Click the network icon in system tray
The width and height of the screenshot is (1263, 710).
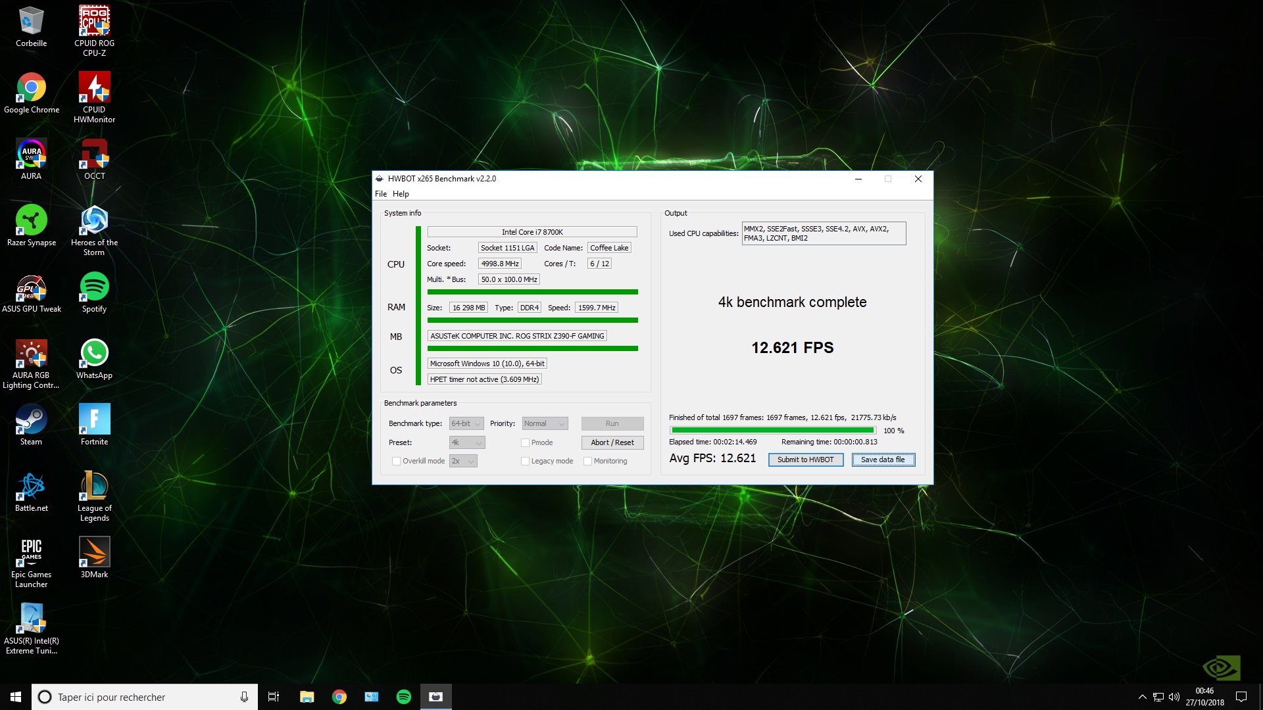tap(1158, 697)
